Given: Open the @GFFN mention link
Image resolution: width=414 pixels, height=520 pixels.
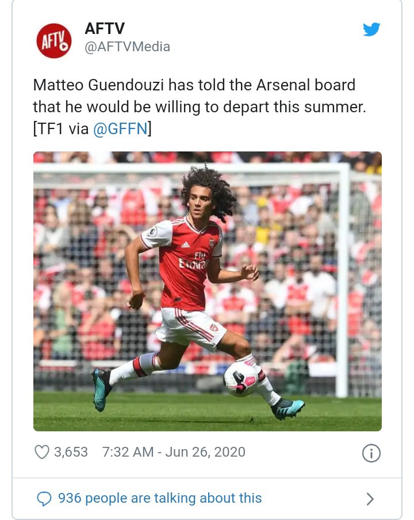Looking at the screenshot, I should click(120, 129).
